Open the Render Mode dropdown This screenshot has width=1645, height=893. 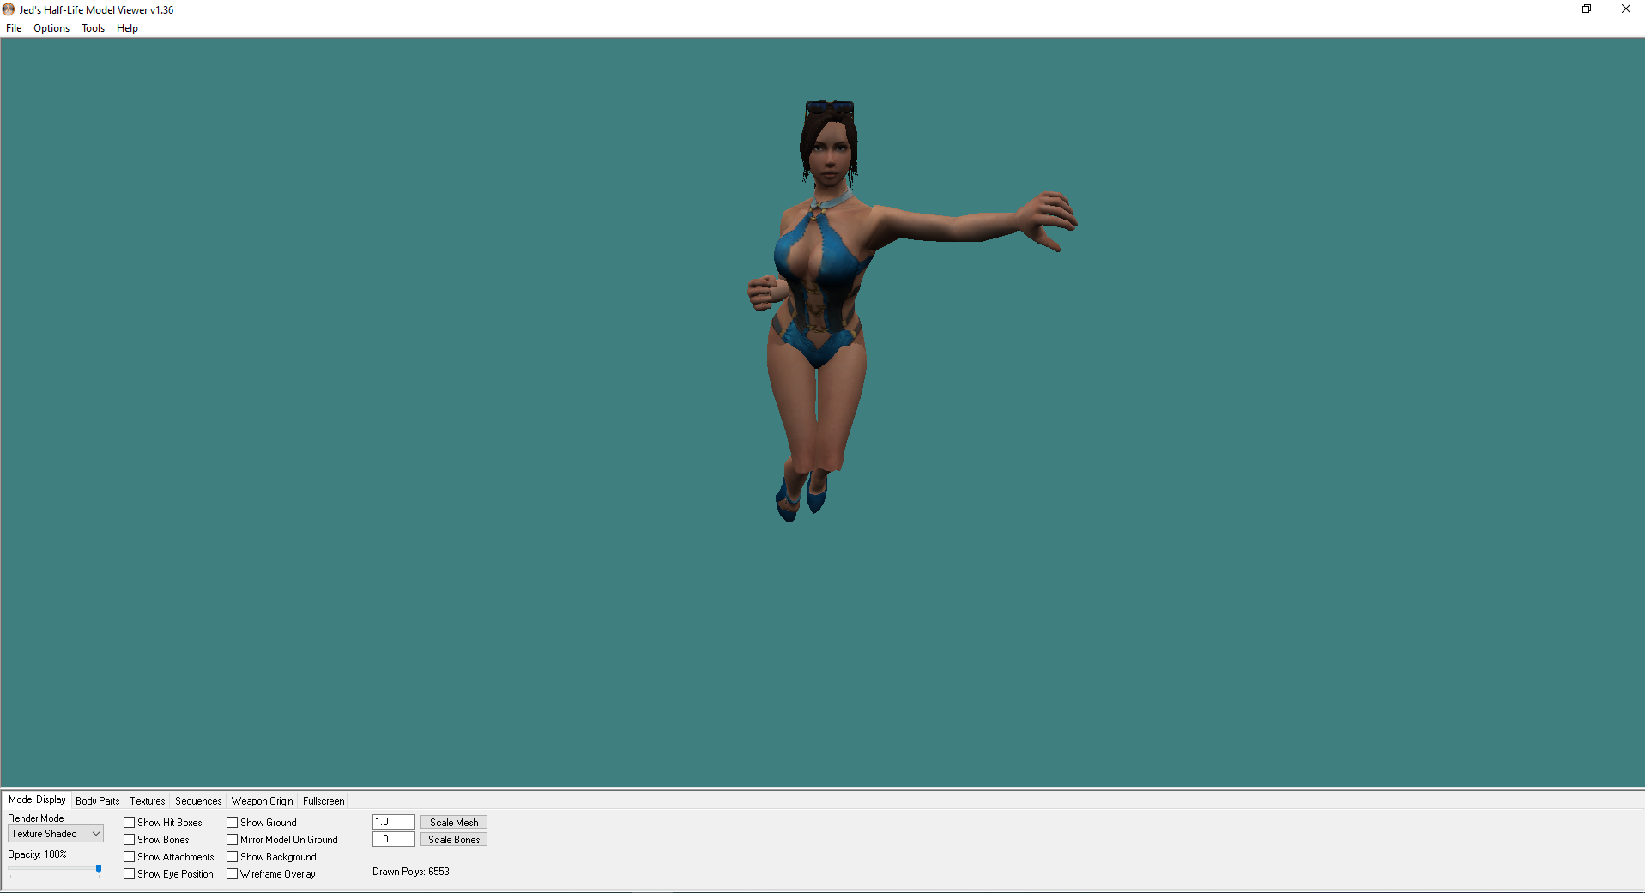[56, 834]
